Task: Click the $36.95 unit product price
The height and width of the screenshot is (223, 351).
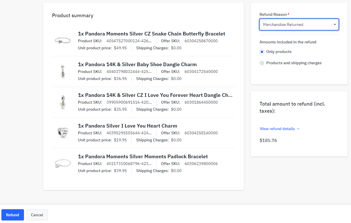Action: (x=120, y=79)
